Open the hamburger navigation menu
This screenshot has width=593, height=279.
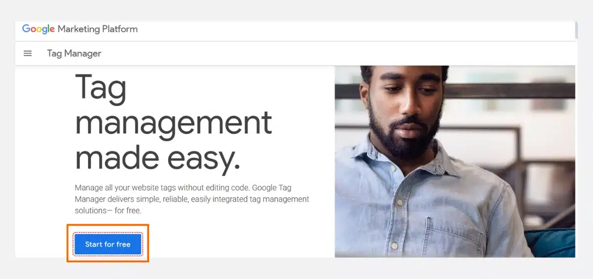(28, 53)
